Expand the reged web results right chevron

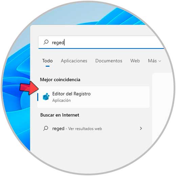pyautogui.click(x=141, y=128)
